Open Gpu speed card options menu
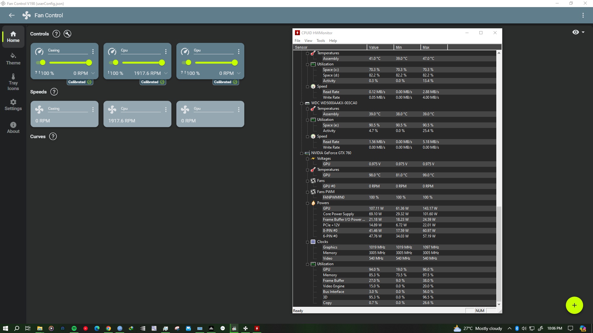This screenshot has height=333, width=593. pyautogui.click(x=239, y=109)
